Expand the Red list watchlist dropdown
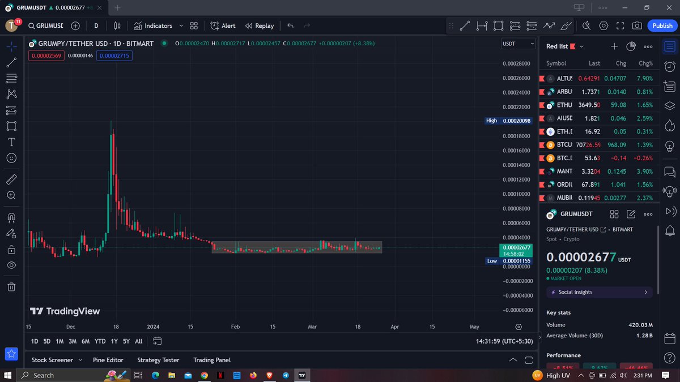 [x=565, y=46]
